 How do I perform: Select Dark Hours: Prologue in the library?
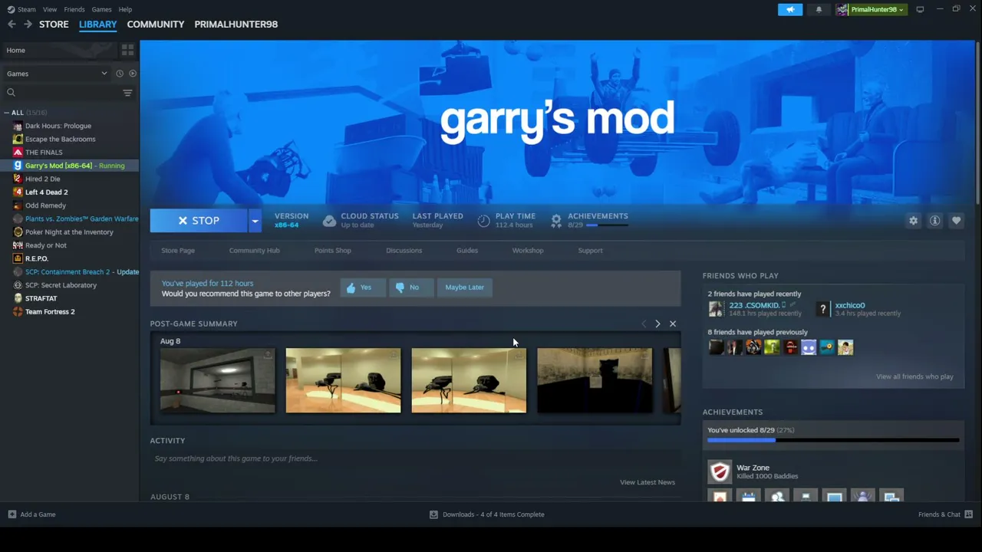[58, 126]
